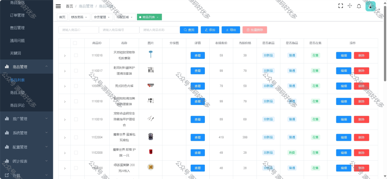Click the 配置管理 bar chart icon
The height and width of the screenshot is (179, 387).
(7, 147)
